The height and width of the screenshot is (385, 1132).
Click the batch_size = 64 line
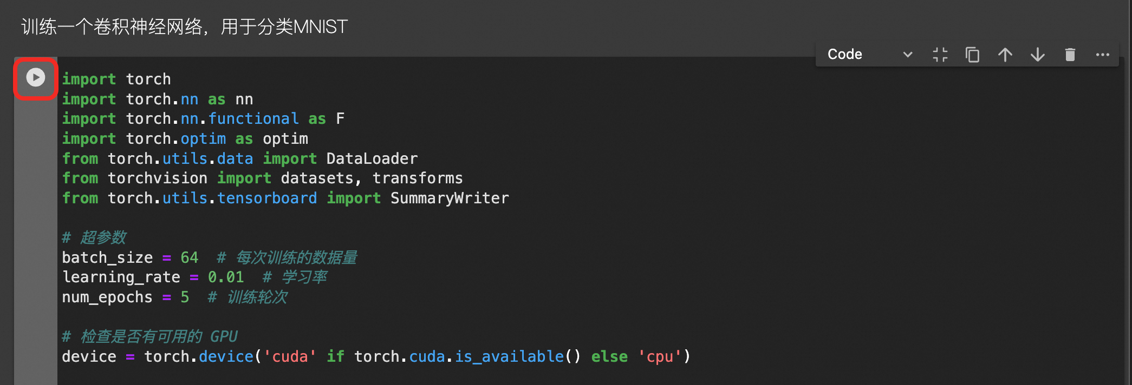point(130,257)
